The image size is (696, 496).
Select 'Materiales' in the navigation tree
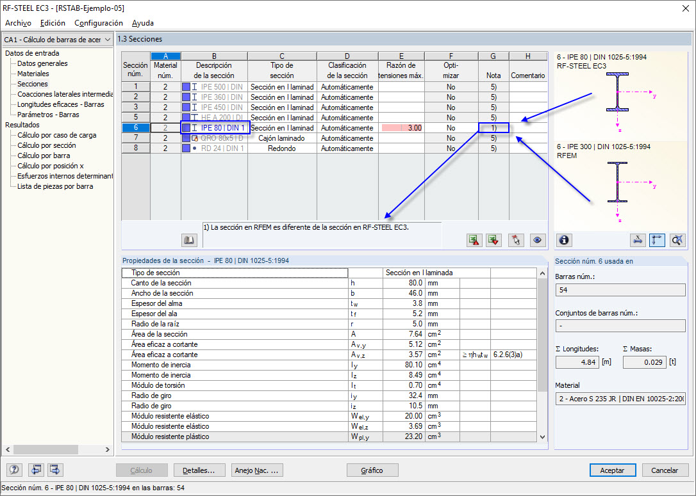tap(33, 74)
